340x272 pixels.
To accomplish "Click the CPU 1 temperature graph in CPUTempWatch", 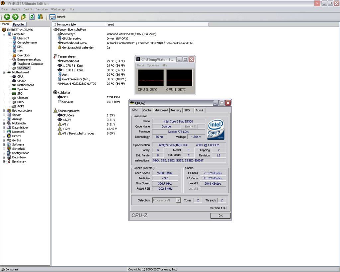I will pos(179,78).
